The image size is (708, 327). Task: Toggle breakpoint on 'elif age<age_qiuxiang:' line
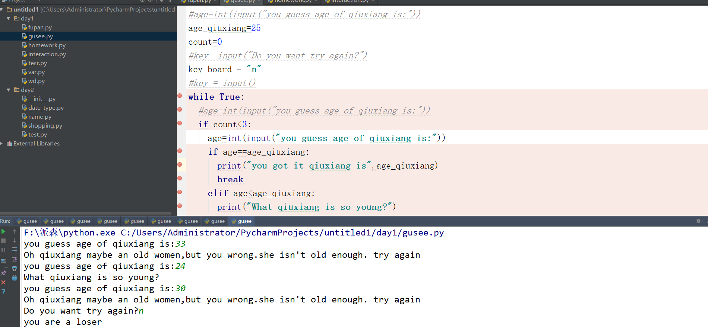point(180,192)
